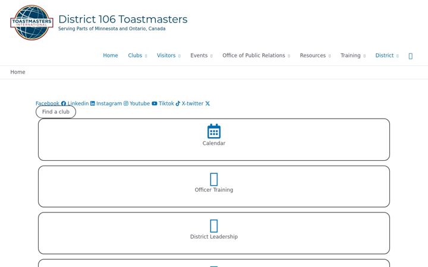Image resolution: width=428 pixels, height=267 pixels.
Task: Click the X-twitter text link
Action: coord(193,103)
